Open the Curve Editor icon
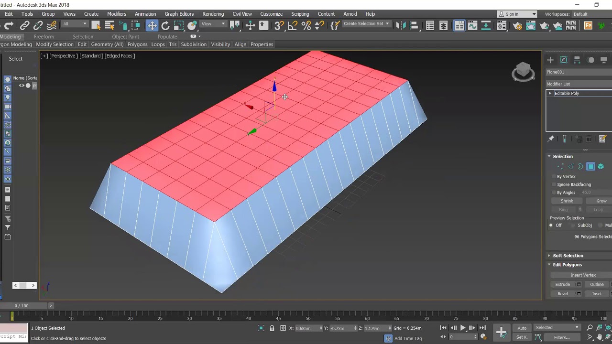612x344 pixels. (x=473, y=25)
